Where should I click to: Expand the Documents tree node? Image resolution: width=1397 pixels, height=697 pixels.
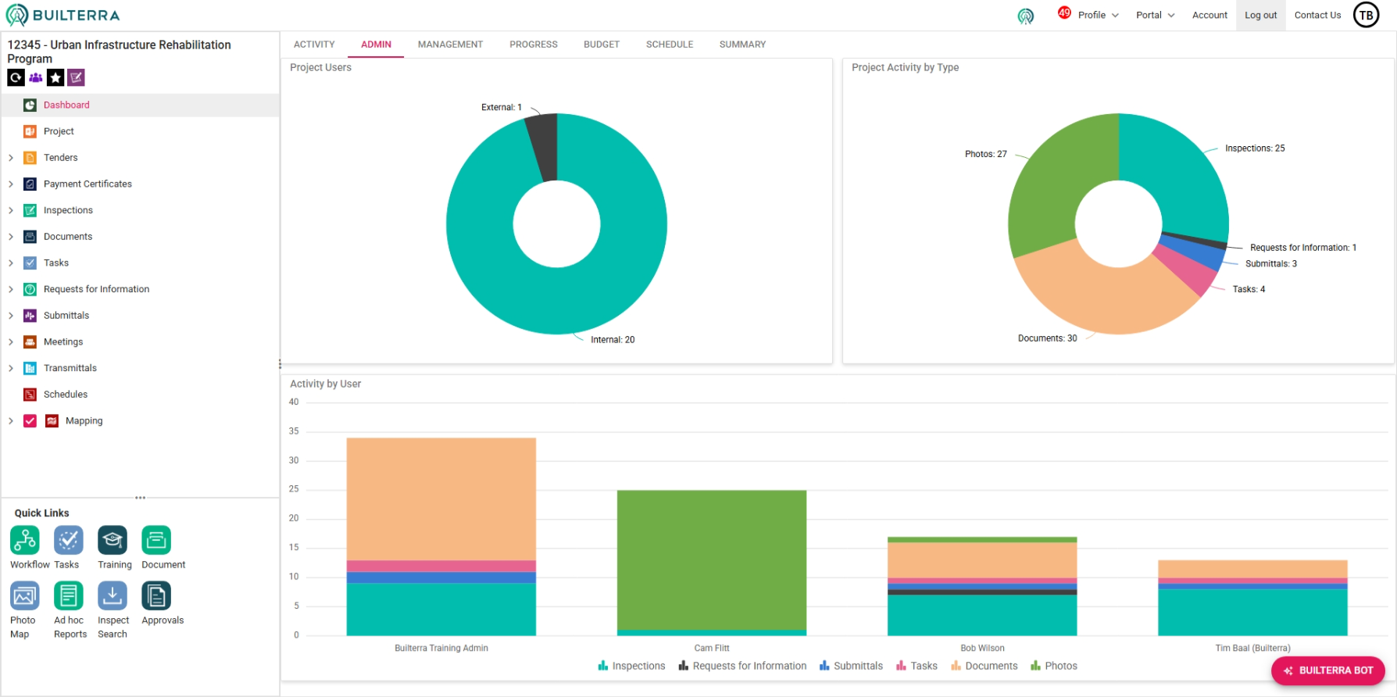coord(11,237)
